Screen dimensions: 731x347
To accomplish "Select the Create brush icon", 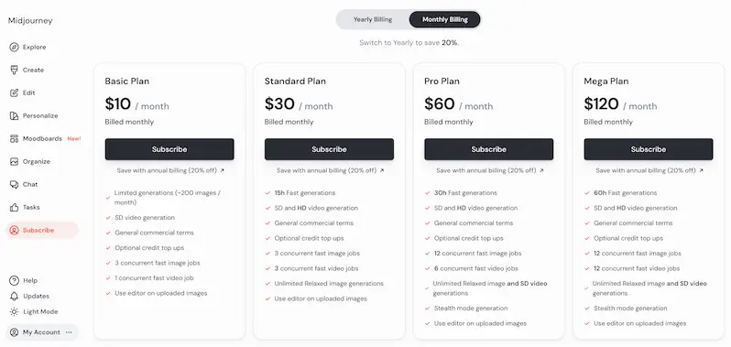I will pos(14,70).
